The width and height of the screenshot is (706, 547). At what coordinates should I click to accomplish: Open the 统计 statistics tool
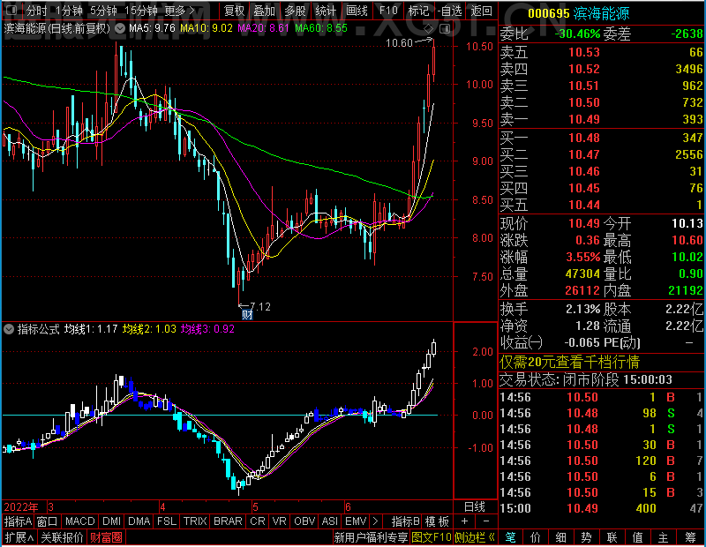[326, 11]
